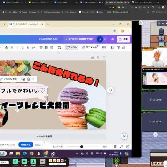Select the macarons photo on canvas
Viewport: 167px width, 167px height.
[81, 106]
